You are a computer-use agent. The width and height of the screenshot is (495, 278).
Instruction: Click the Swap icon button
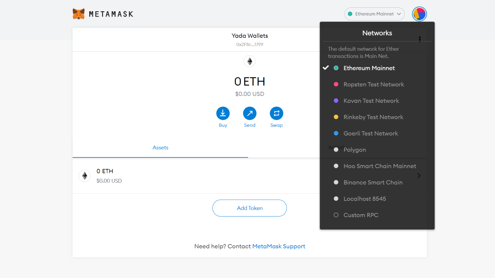click(x=277, y=113)
